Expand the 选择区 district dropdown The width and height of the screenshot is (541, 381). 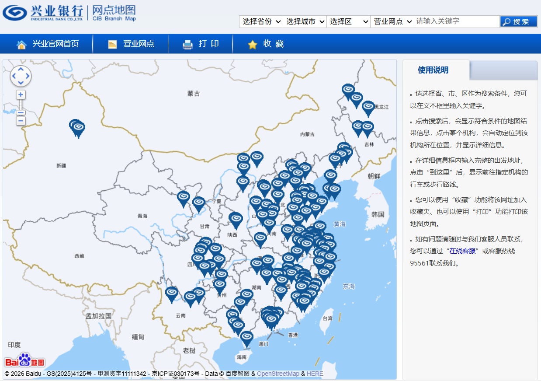[x=348, y=21]
